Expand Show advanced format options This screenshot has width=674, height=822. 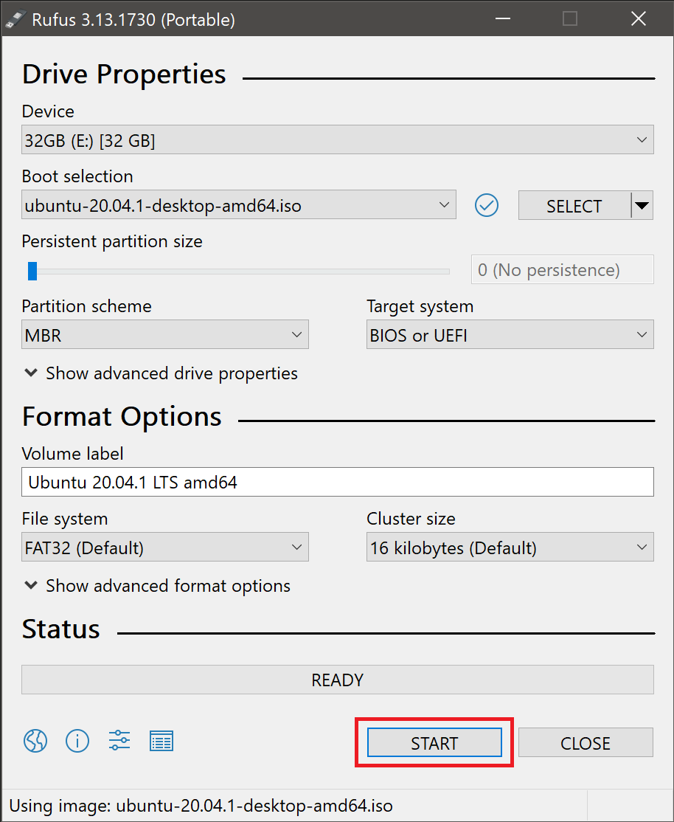pos(157,586)
